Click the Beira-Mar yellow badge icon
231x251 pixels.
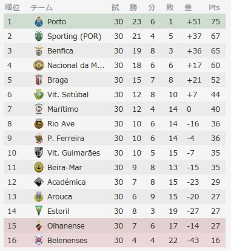point(39,168)
